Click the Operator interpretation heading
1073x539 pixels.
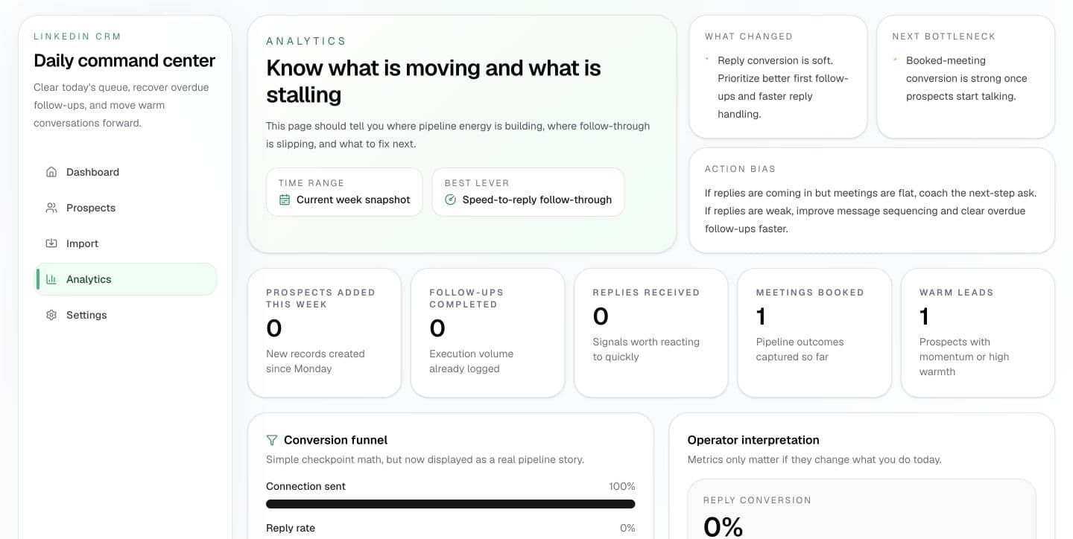pyautogui.click(x=753, y=440)
